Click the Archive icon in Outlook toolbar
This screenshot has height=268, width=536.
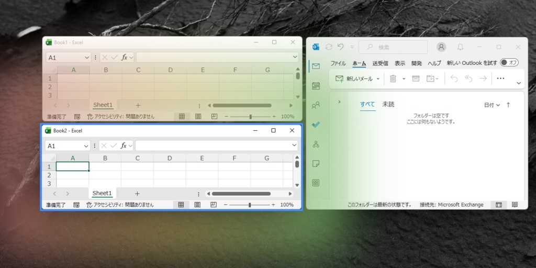click(416, 79)
